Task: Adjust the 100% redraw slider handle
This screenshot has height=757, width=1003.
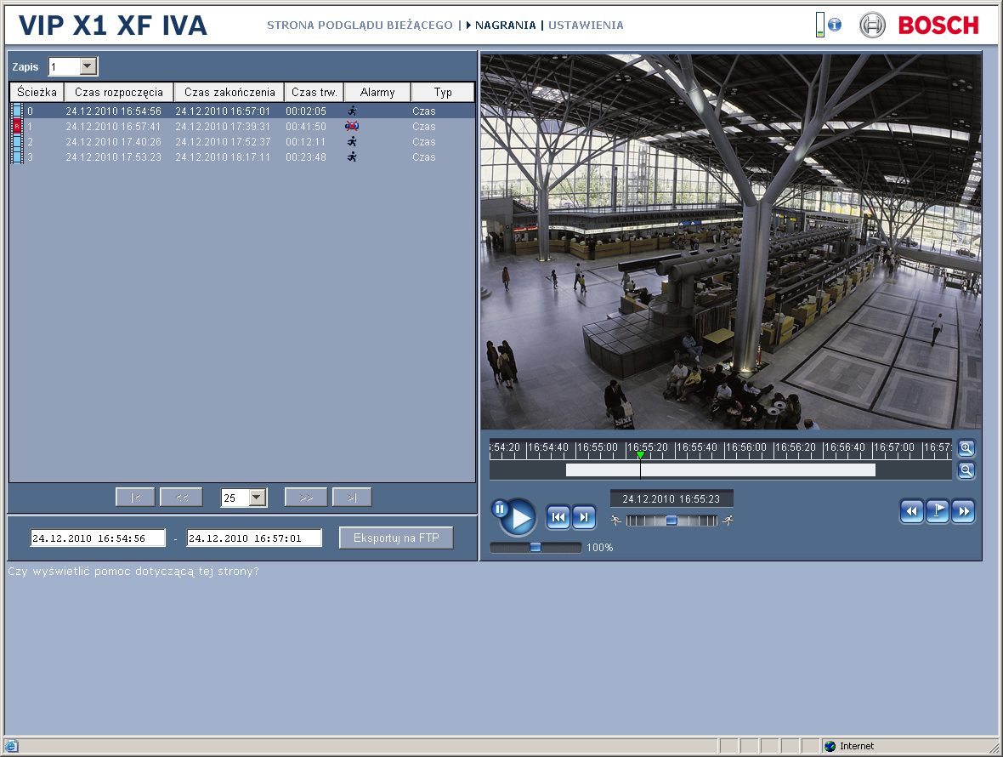Action: (535, 547)
